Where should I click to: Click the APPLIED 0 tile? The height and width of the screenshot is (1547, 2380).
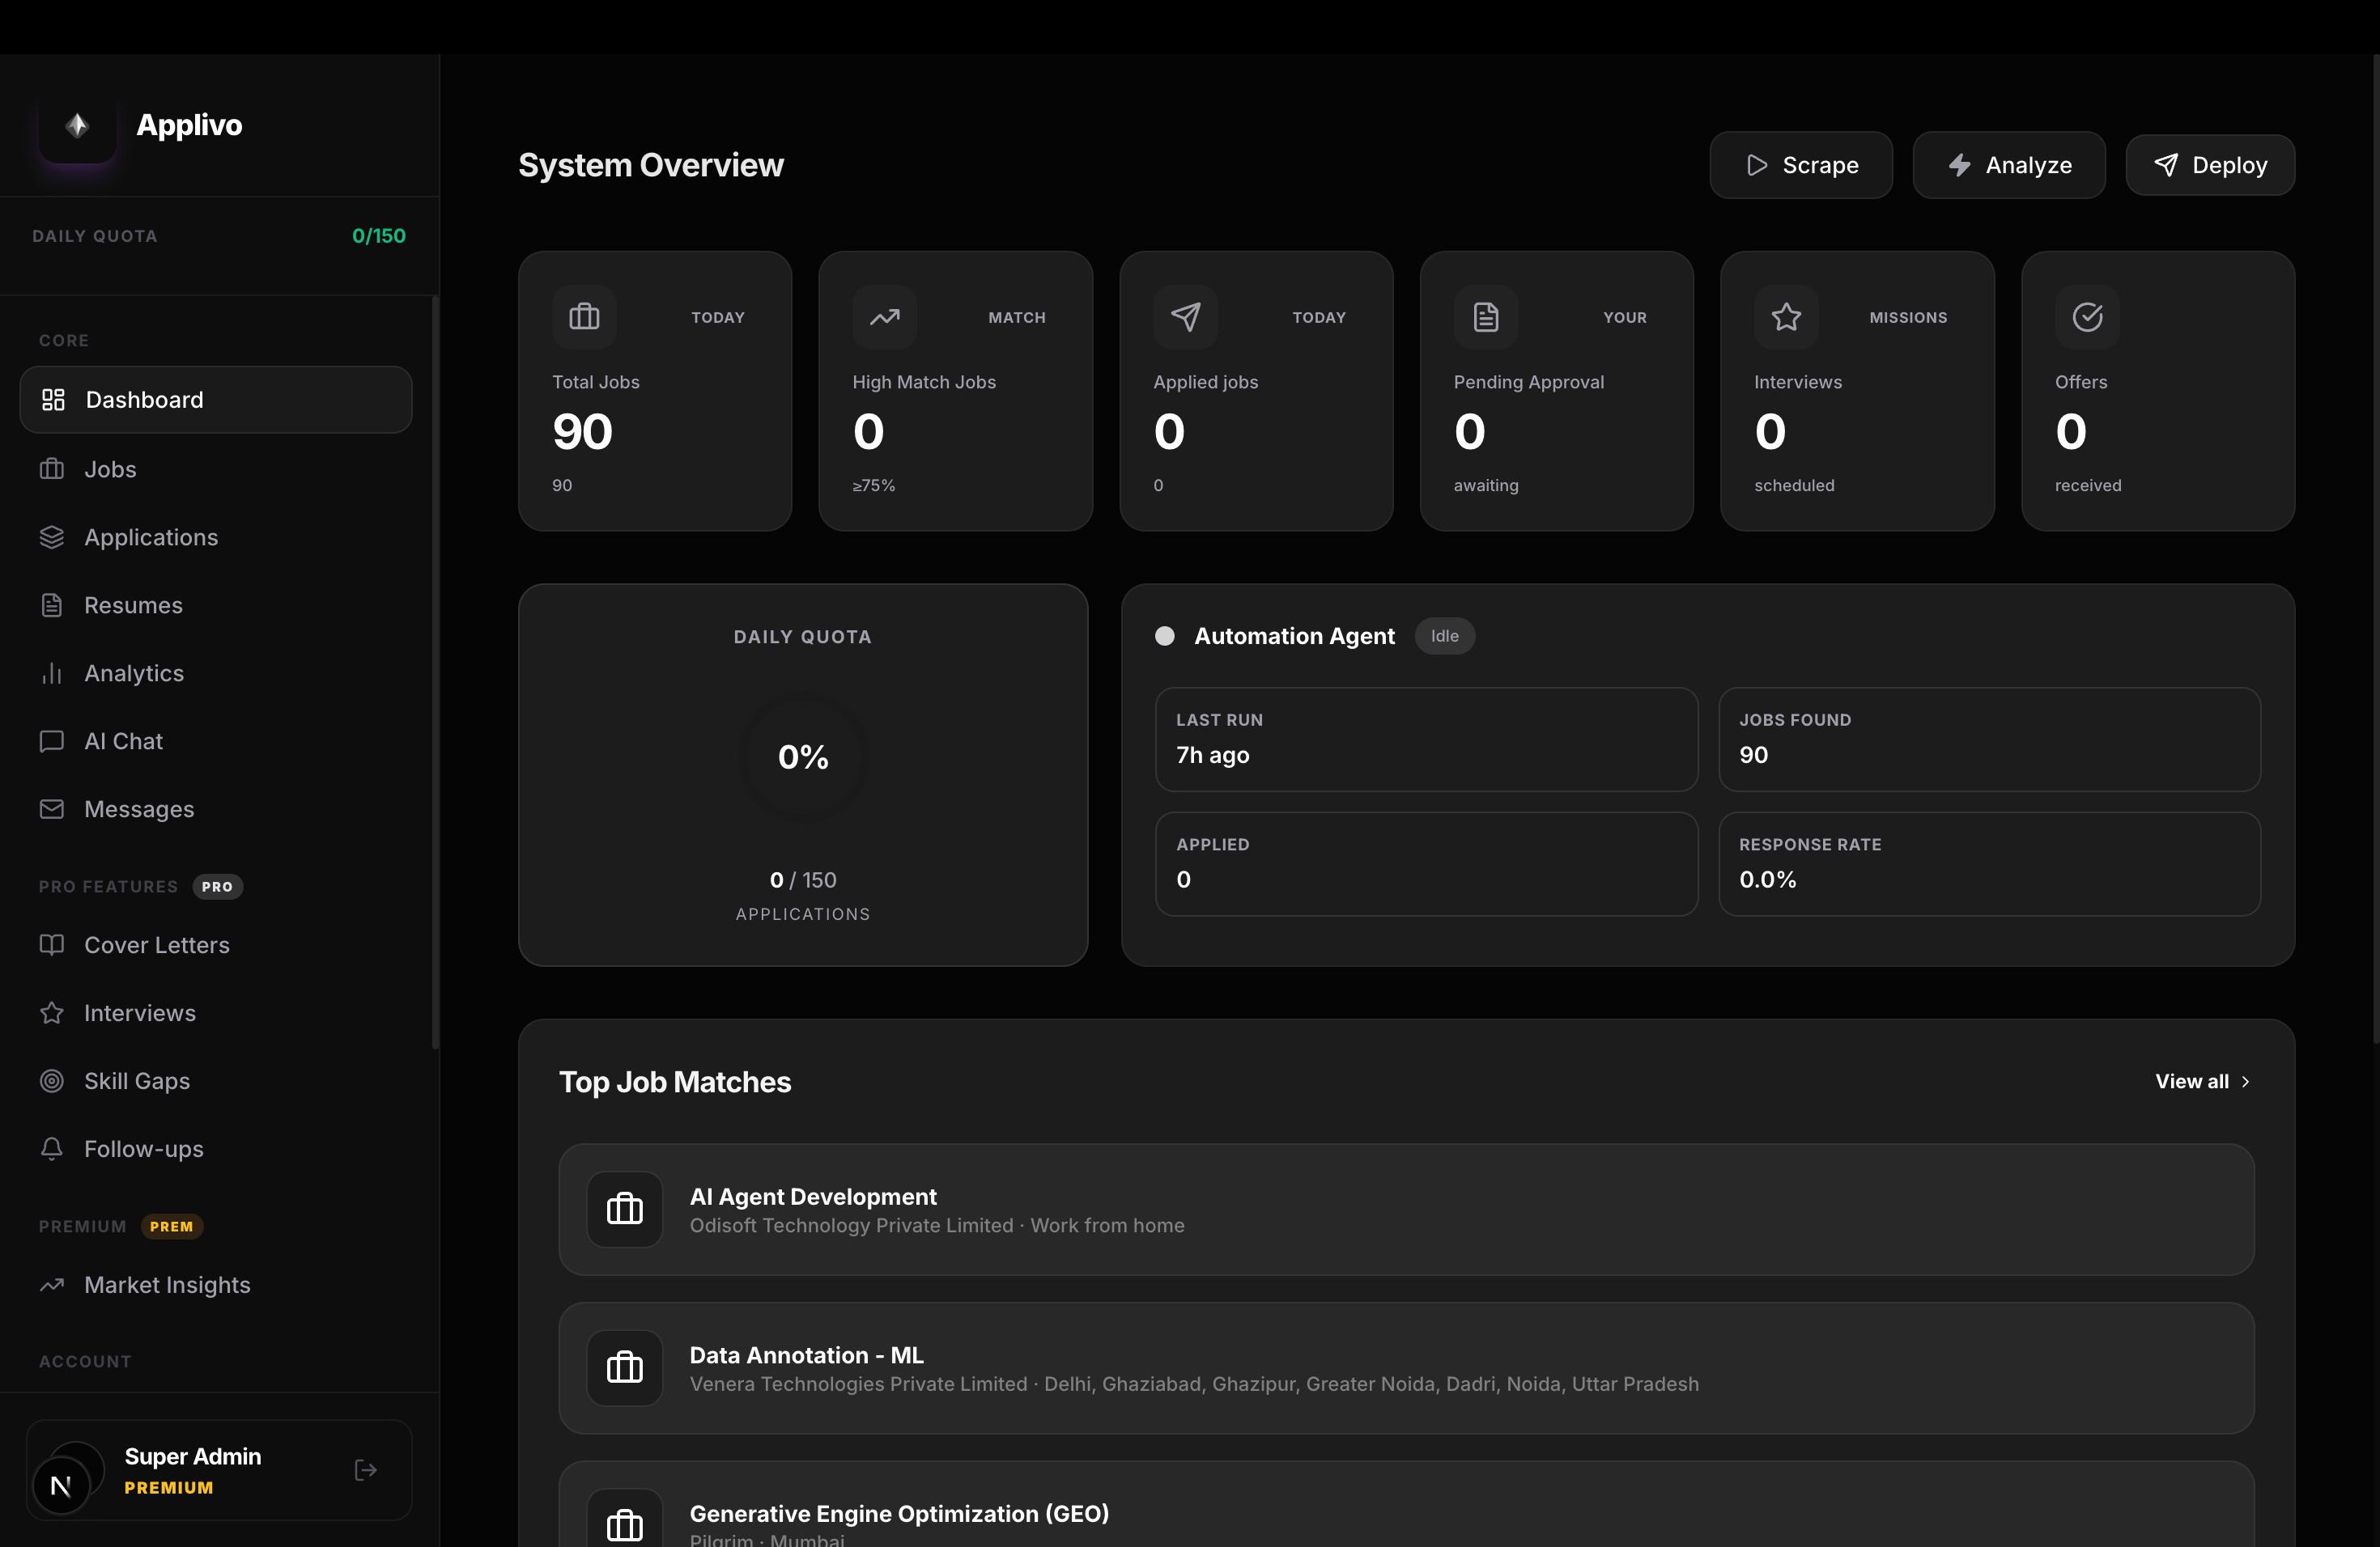coord(1426,863)
